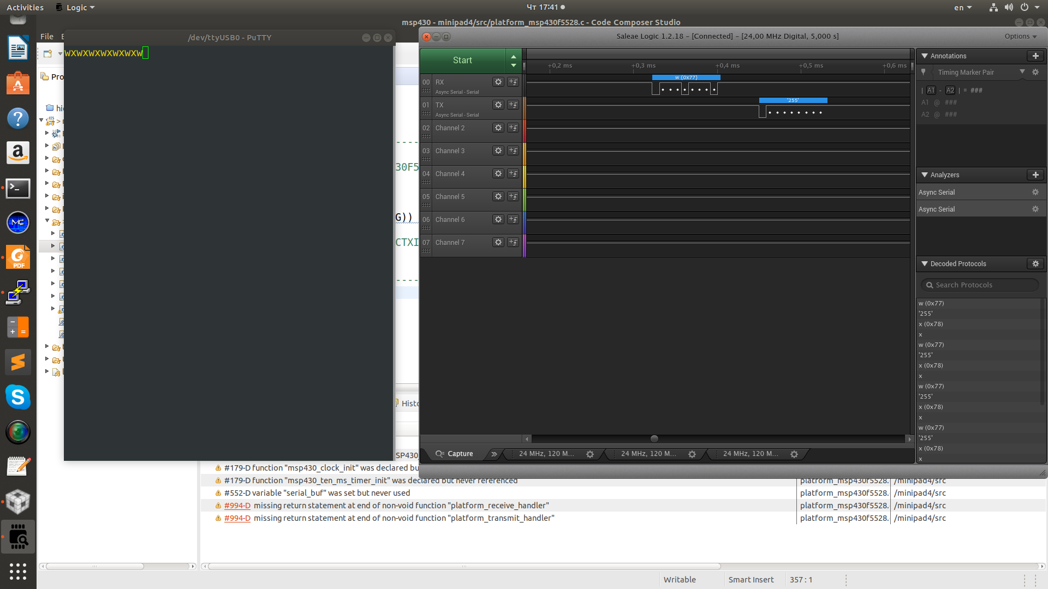
Task: Collapse the Analyzers panel
Action: point(925,175)
